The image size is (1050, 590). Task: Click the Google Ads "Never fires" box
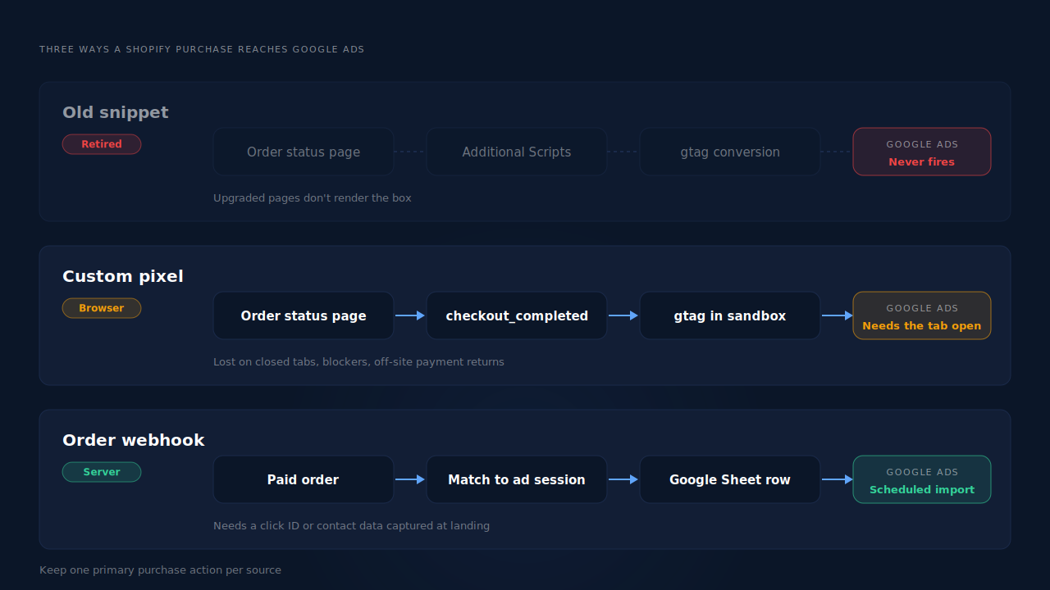pyautogui.click(x=922, y=152)
